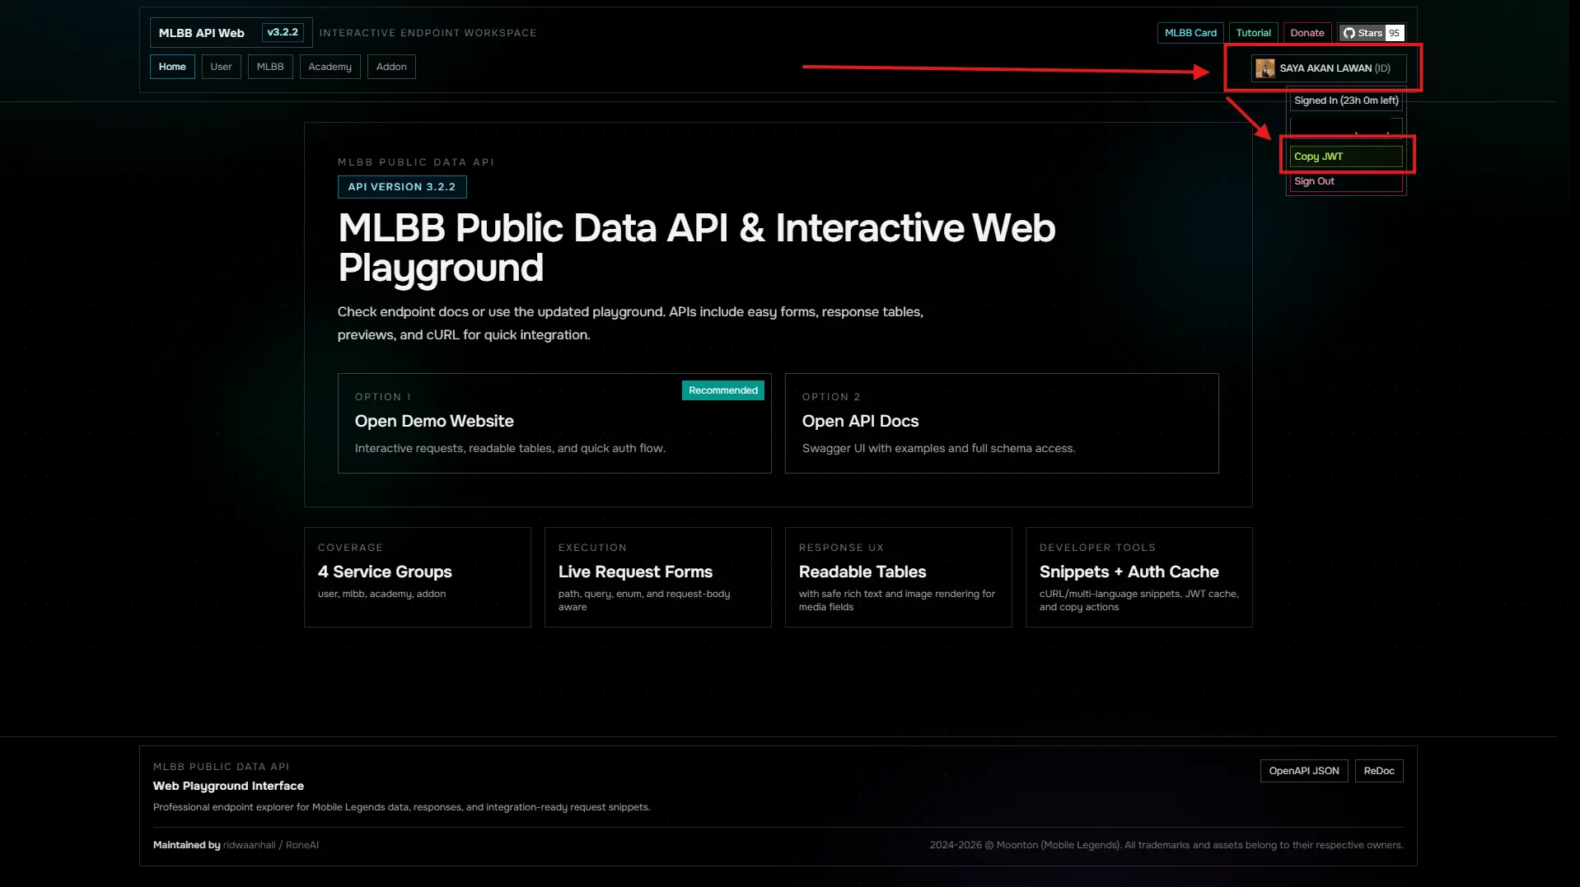Click the MLBB Card button
1580x887 pixels.
pos(1190,33)
